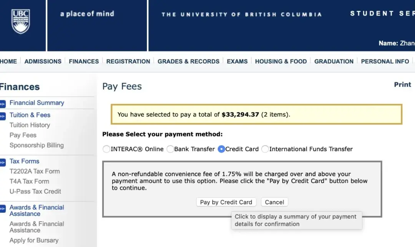Screen dimensions: 415x247
Task: Click arrow icon beside Awards & Financial Assistance
Action: 3,209
